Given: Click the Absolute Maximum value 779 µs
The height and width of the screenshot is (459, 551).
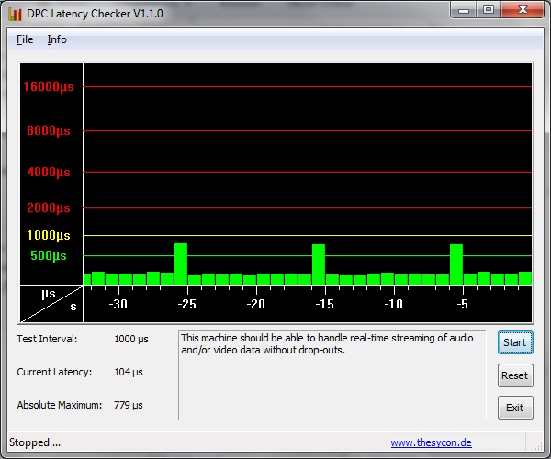Looking at the screenshot, I should pos(129,405).
